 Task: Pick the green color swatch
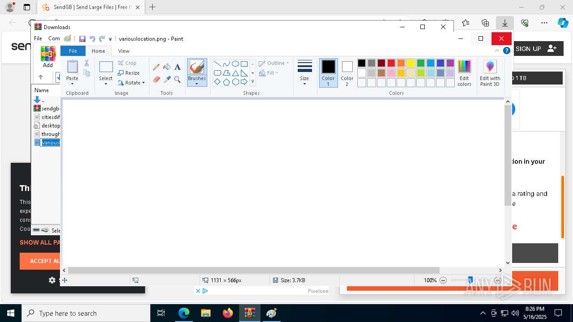point(421,63)
